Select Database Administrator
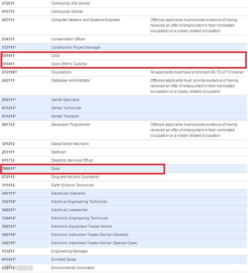 click(x=71, y=80)
